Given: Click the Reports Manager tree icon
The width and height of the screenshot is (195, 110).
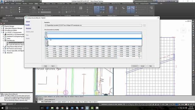Looking at the screenshot, I should pos(3,26).
